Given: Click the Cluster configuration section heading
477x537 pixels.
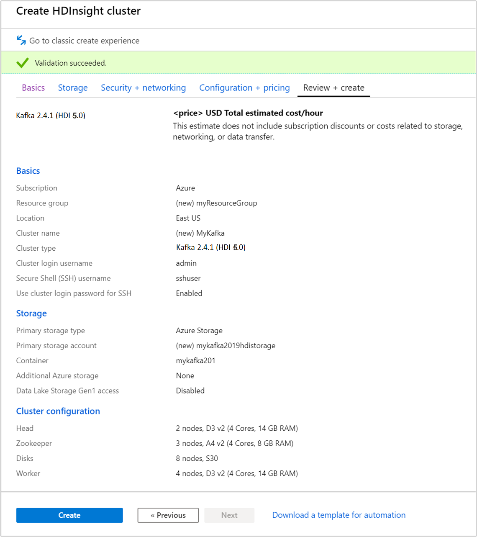Looking at the screenshot, I should tap(58, 411).
